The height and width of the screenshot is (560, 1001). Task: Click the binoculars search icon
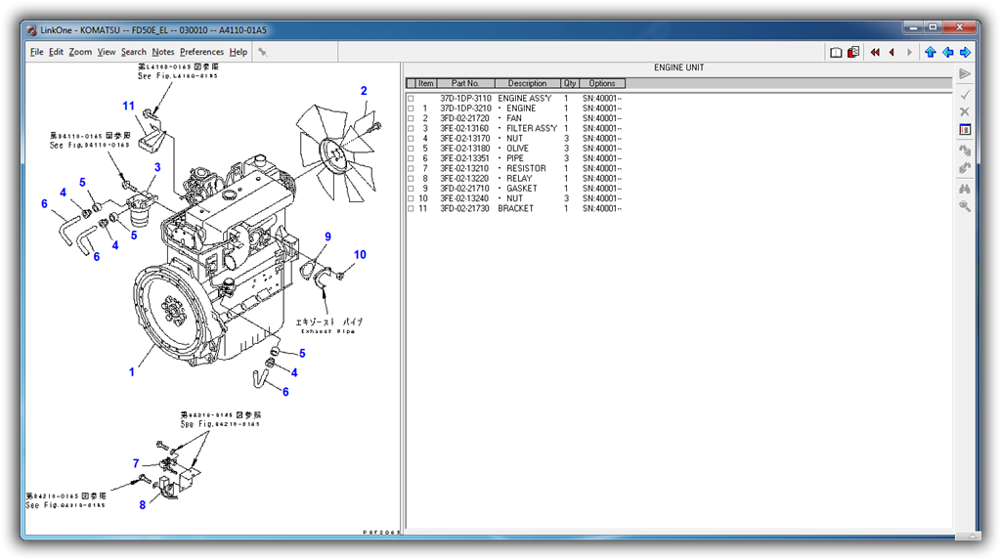tap(965, 189)
